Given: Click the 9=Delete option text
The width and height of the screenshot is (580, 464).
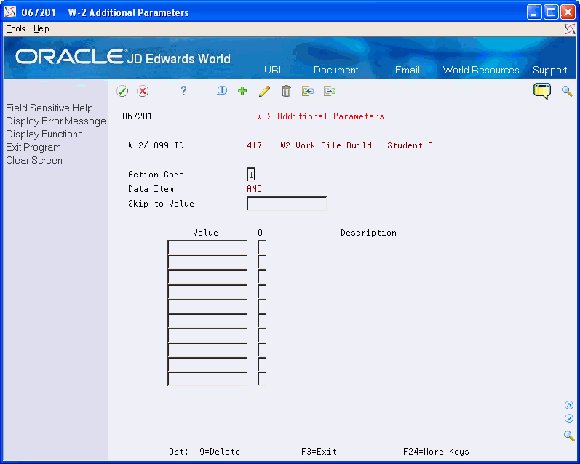Looking at the screenshot, I should pyautogui.click(x=219, y=452).
